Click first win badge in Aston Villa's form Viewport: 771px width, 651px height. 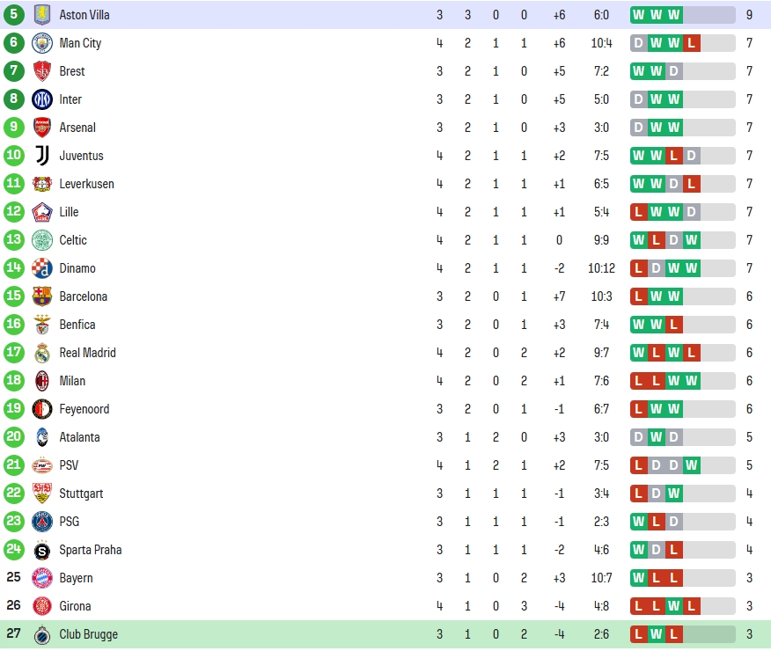[639, 15]
